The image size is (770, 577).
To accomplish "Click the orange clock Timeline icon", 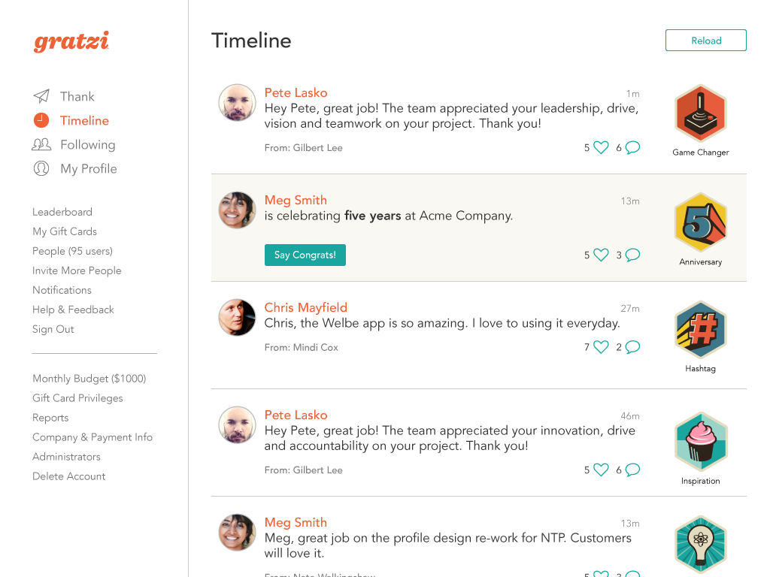I will click(x=41, y=120).
